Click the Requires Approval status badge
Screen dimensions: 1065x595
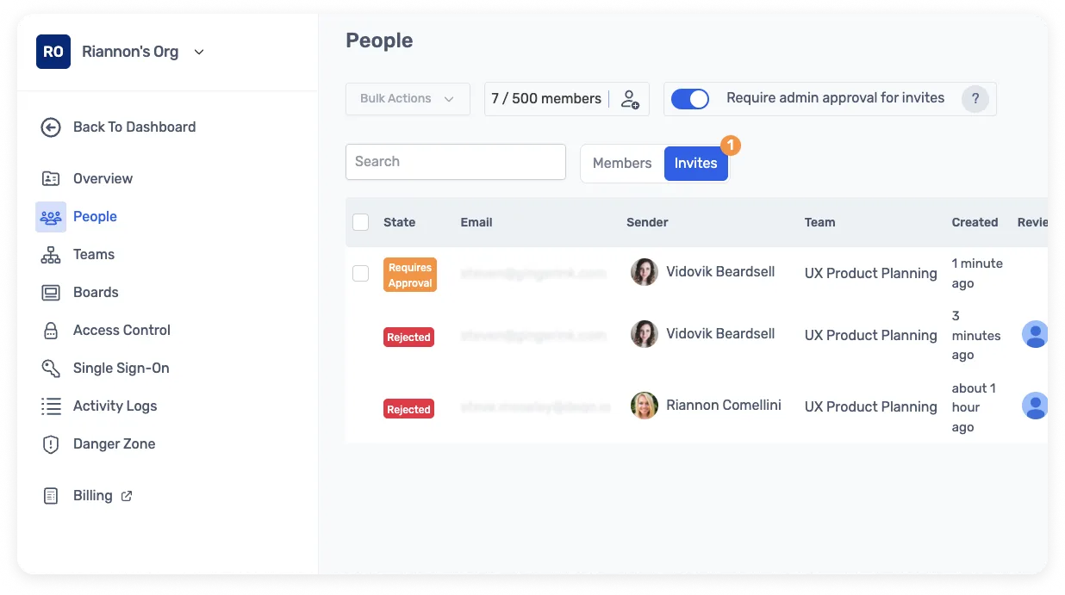coord(410,275)
